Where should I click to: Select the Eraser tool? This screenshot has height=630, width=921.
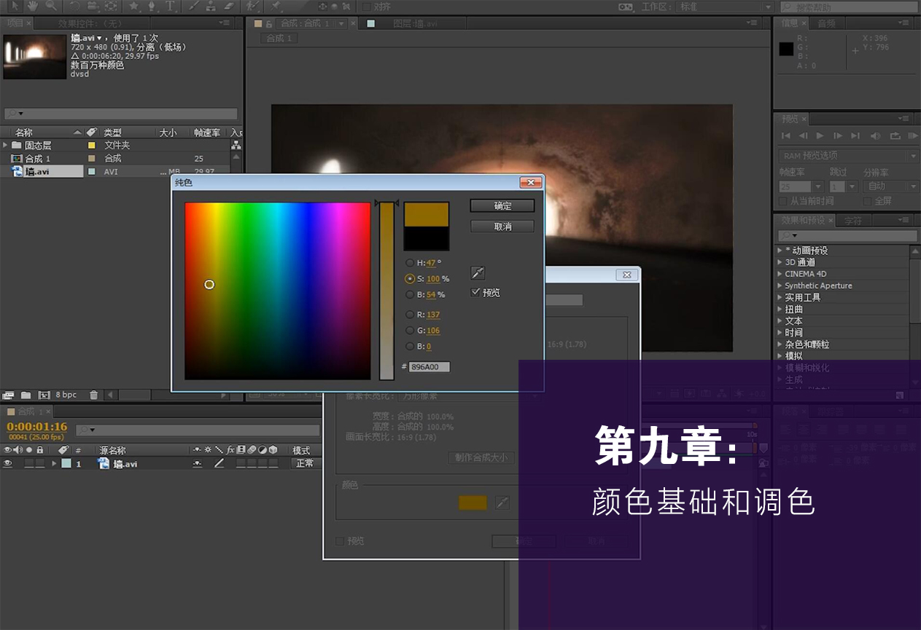[228, 6]
